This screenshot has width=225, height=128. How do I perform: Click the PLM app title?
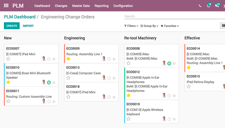(x=18, y=6)
